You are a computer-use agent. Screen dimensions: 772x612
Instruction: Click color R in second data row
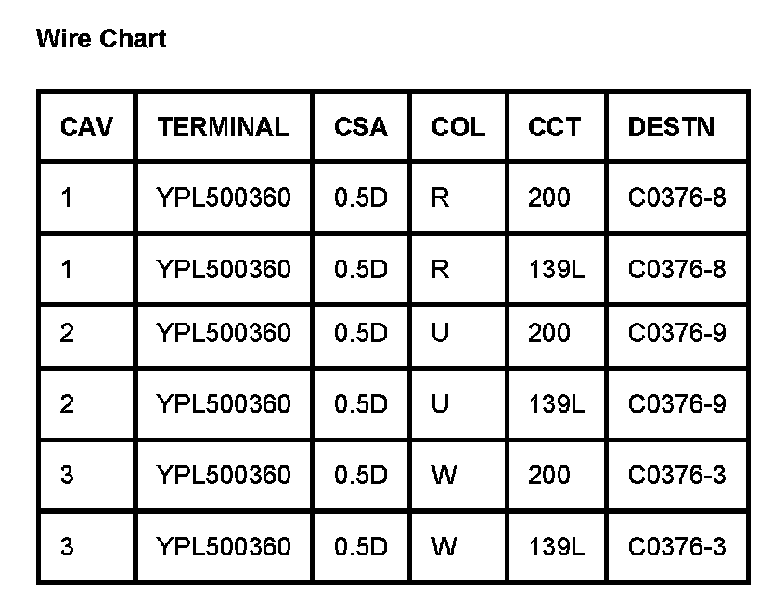(x=441, y=269)
